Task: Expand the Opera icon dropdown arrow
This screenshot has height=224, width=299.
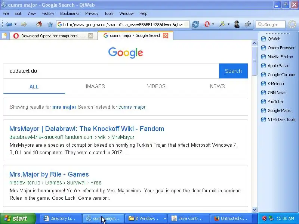Action: coord(213,24)
